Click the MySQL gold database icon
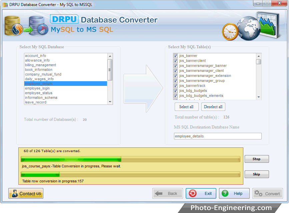The height and width of the screenshot is (213, 289). 13,26
